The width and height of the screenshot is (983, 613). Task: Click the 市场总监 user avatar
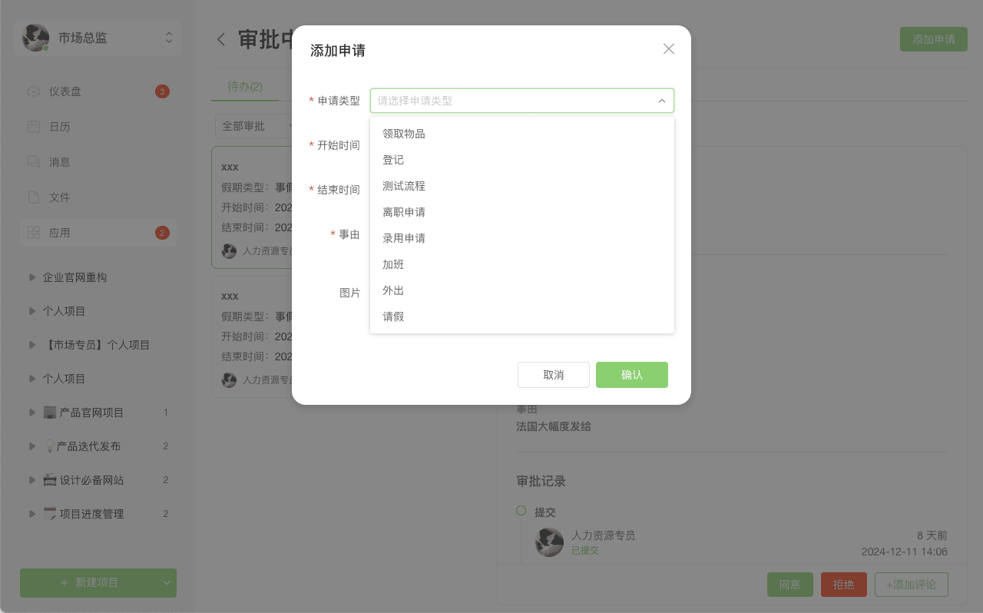pyautogui.click(x=36, y=38)
